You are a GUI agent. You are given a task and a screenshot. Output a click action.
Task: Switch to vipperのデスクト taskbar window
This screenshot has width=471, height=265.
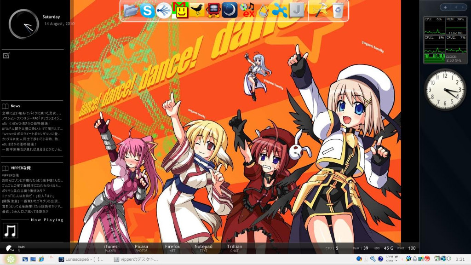[x=136, y=259]
